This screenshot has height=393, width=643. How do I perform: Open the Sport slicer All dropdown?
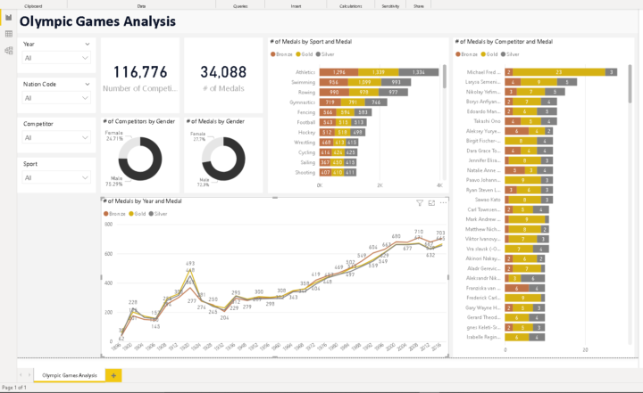coord(56,178)
